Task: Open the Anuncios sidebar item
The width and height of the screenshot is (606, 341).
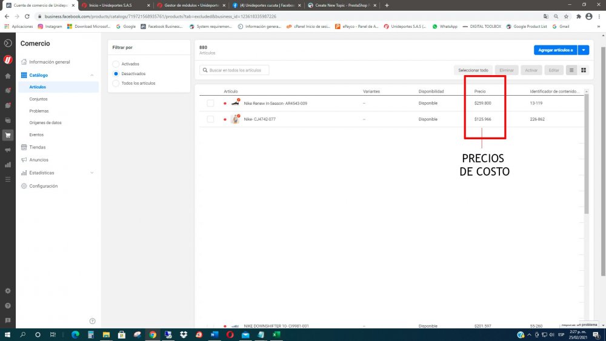Action: [39, 159]
